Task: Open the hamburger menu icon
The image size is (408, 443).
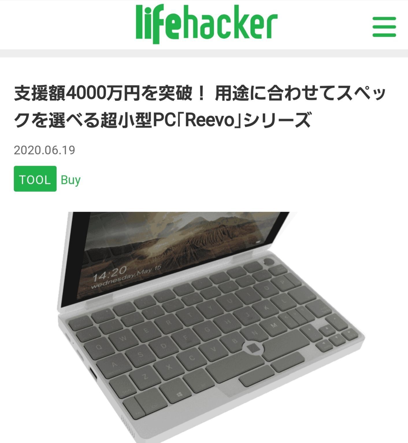Action: (384, 27)
